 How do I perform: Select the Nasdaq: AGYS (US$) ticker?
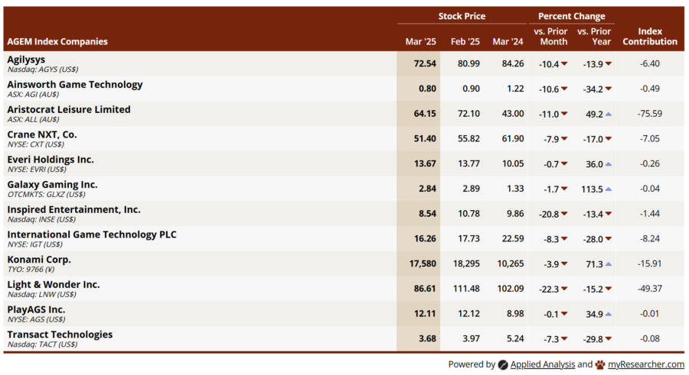coord(43,70)
